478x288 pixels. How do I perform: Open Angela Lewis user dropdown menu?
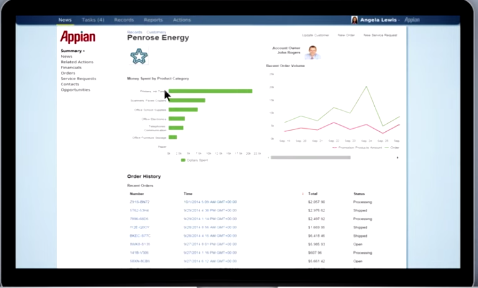tap(380, 20)
